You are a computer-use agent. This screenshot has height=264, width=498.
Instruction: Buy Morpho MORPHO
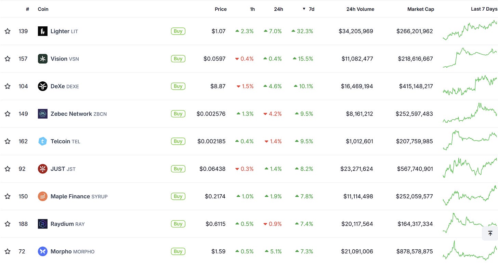(x=178, y=251)
